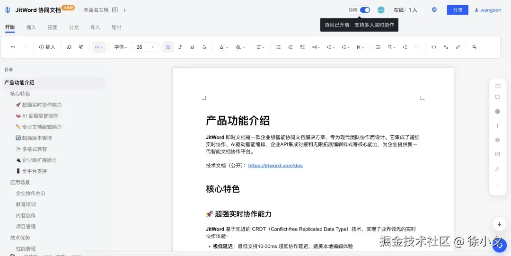This screenshot has width=511, height=256.
Task: Click the magic wand AI icon
Action: pyautogui.click(x=497, y=168)
